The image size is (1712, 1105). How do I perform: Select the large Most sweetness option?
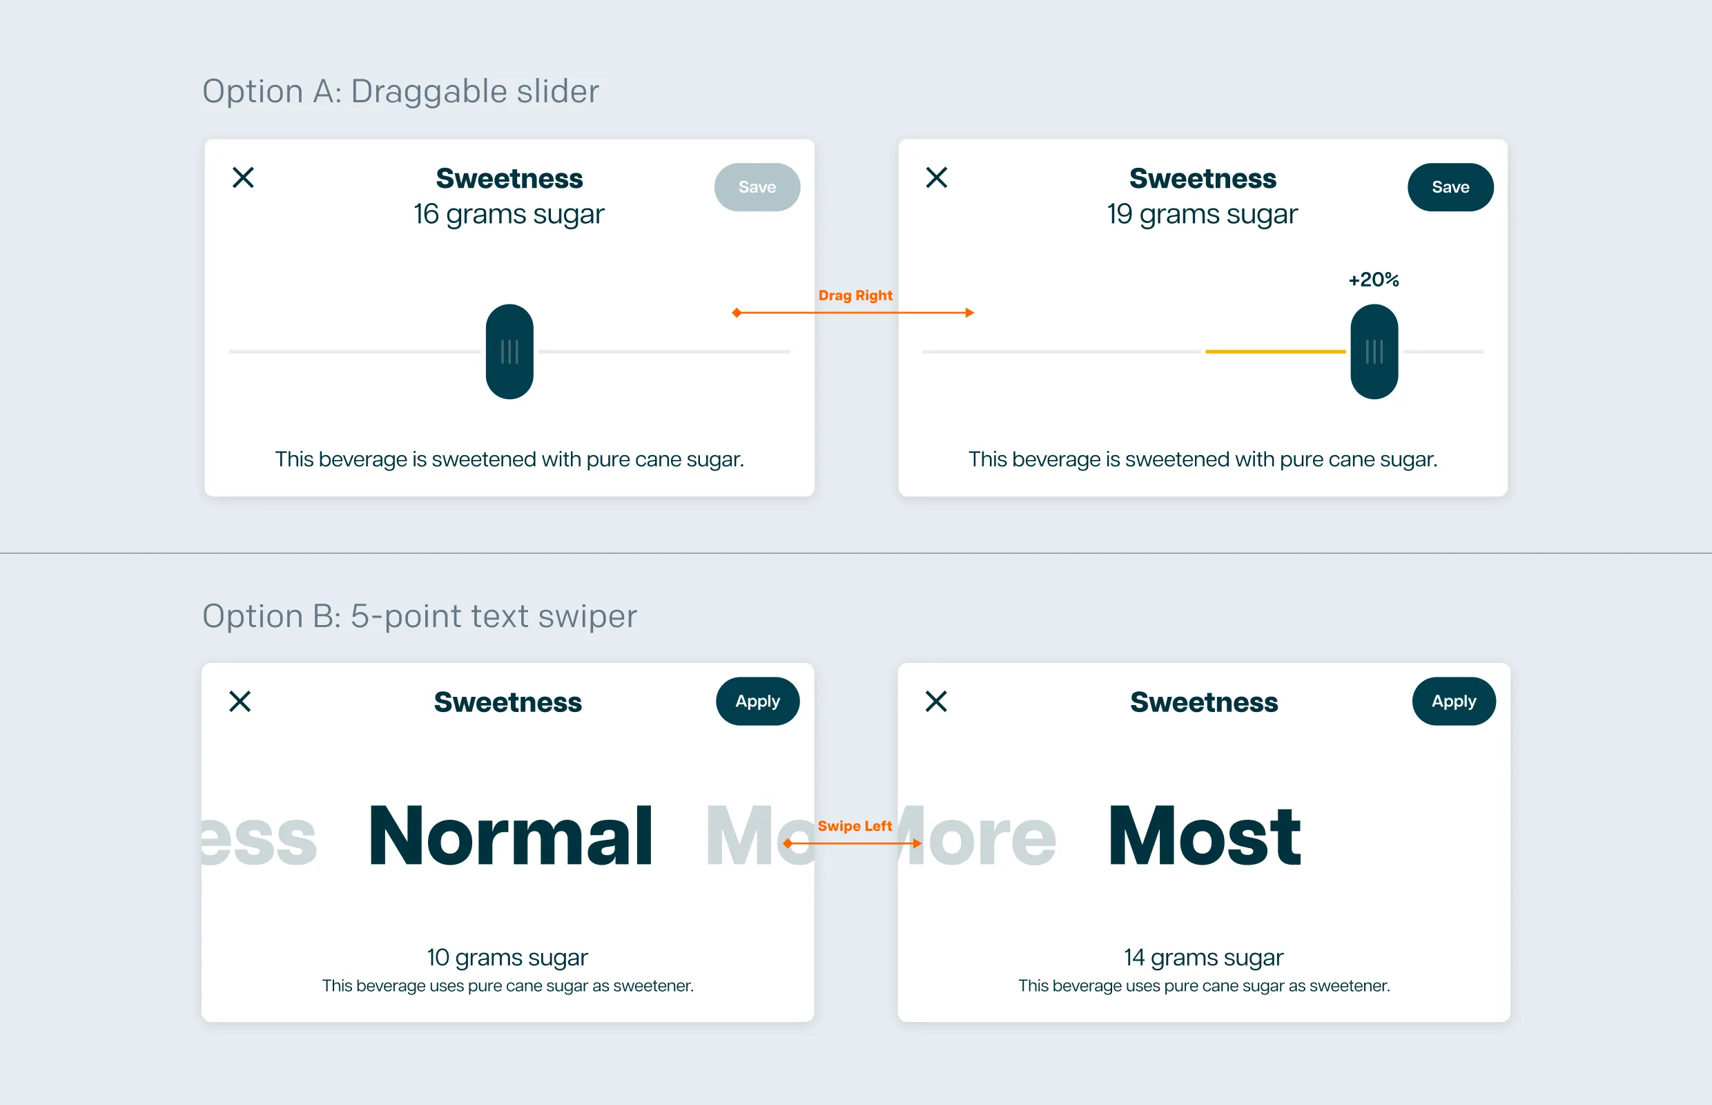(1204, 836)
